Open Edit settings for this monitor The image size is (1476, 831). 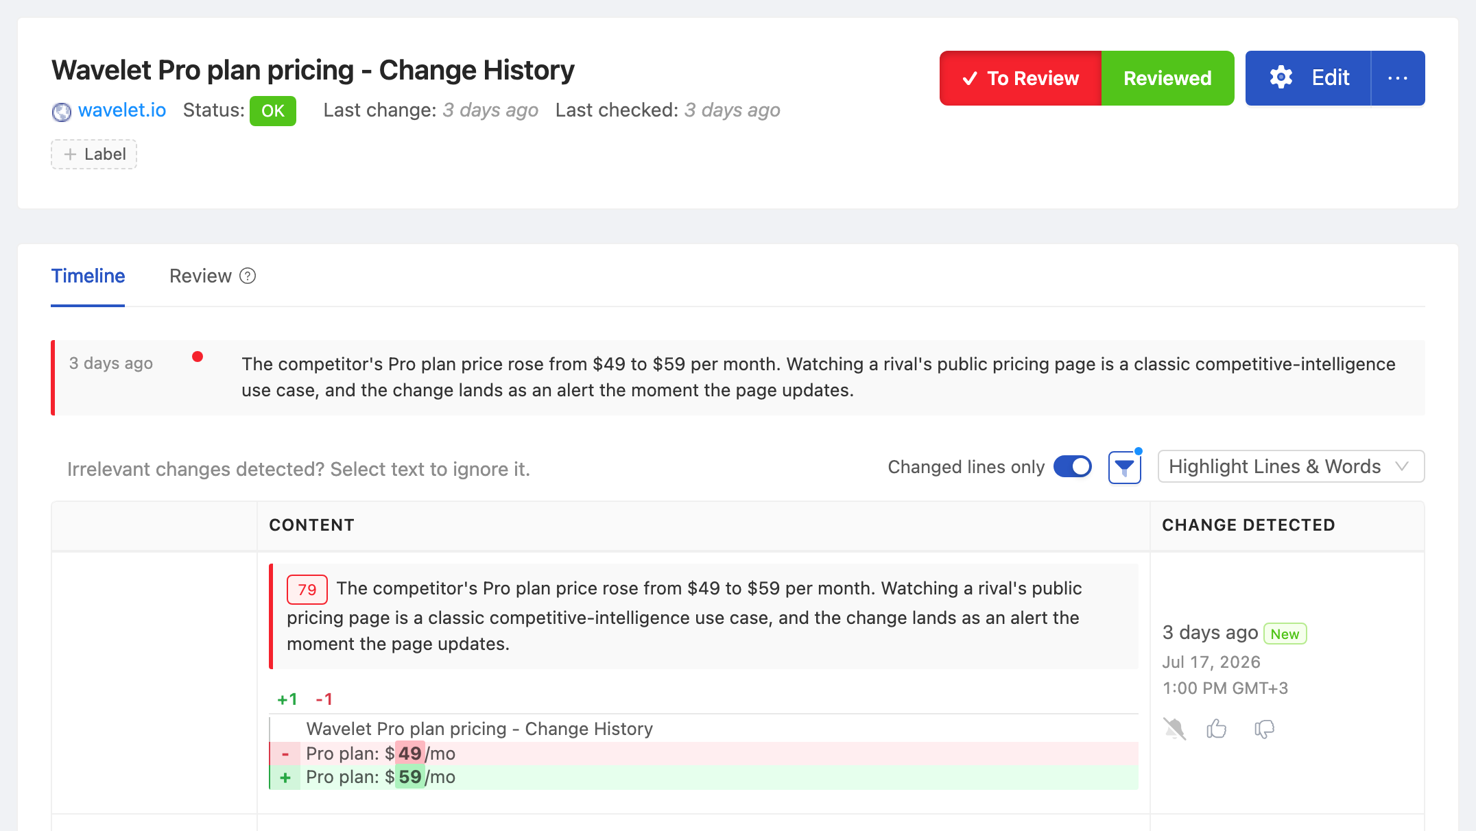(1308, 78)
